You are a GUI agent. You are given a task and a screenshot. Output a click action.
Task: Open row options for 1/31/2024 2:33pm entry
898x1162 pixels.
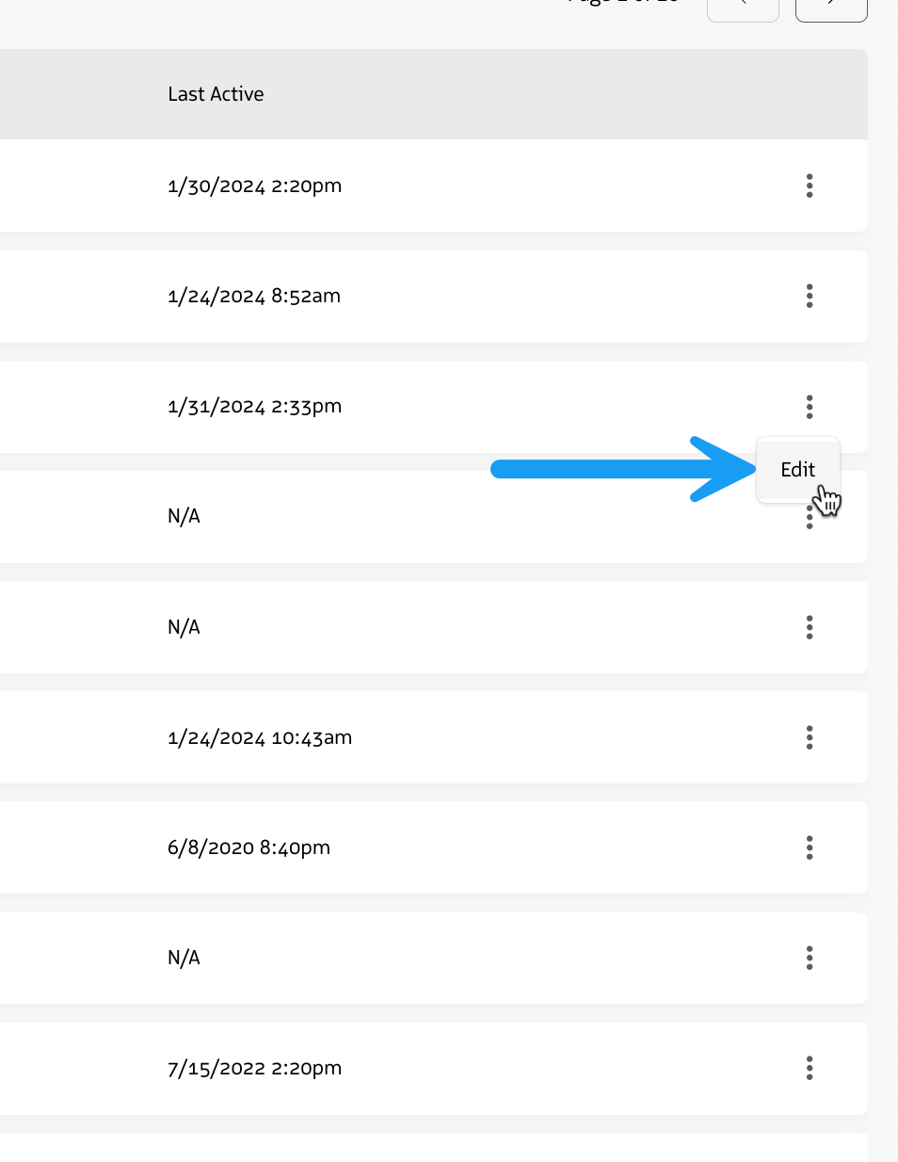coord(809,407)
